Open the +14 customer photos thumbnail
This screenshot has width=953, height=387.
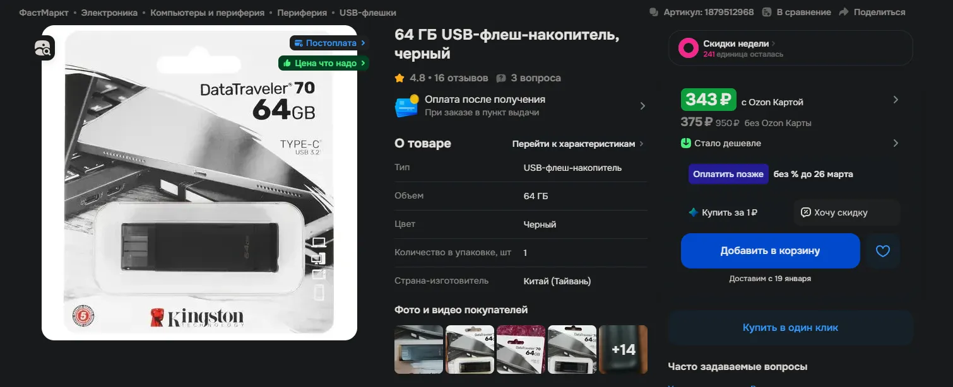point(623,349)
